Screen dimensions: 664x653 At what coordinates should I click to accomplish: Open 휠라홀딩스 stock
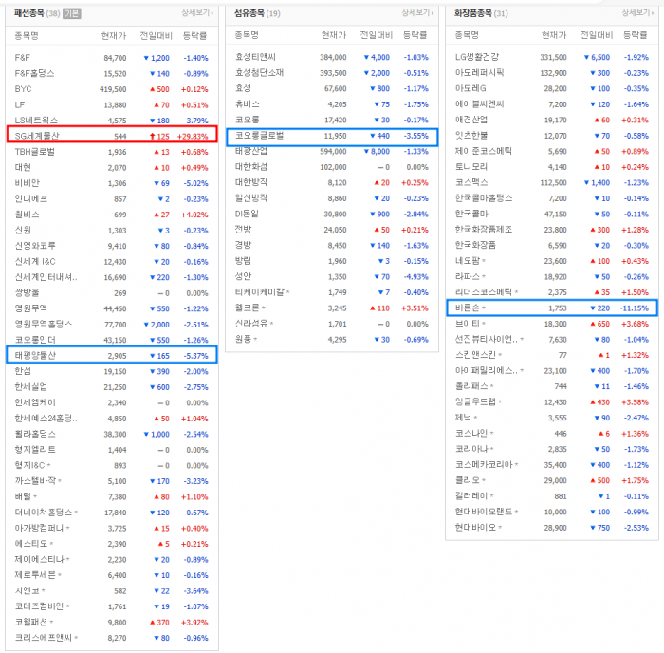tap(35, 434)
